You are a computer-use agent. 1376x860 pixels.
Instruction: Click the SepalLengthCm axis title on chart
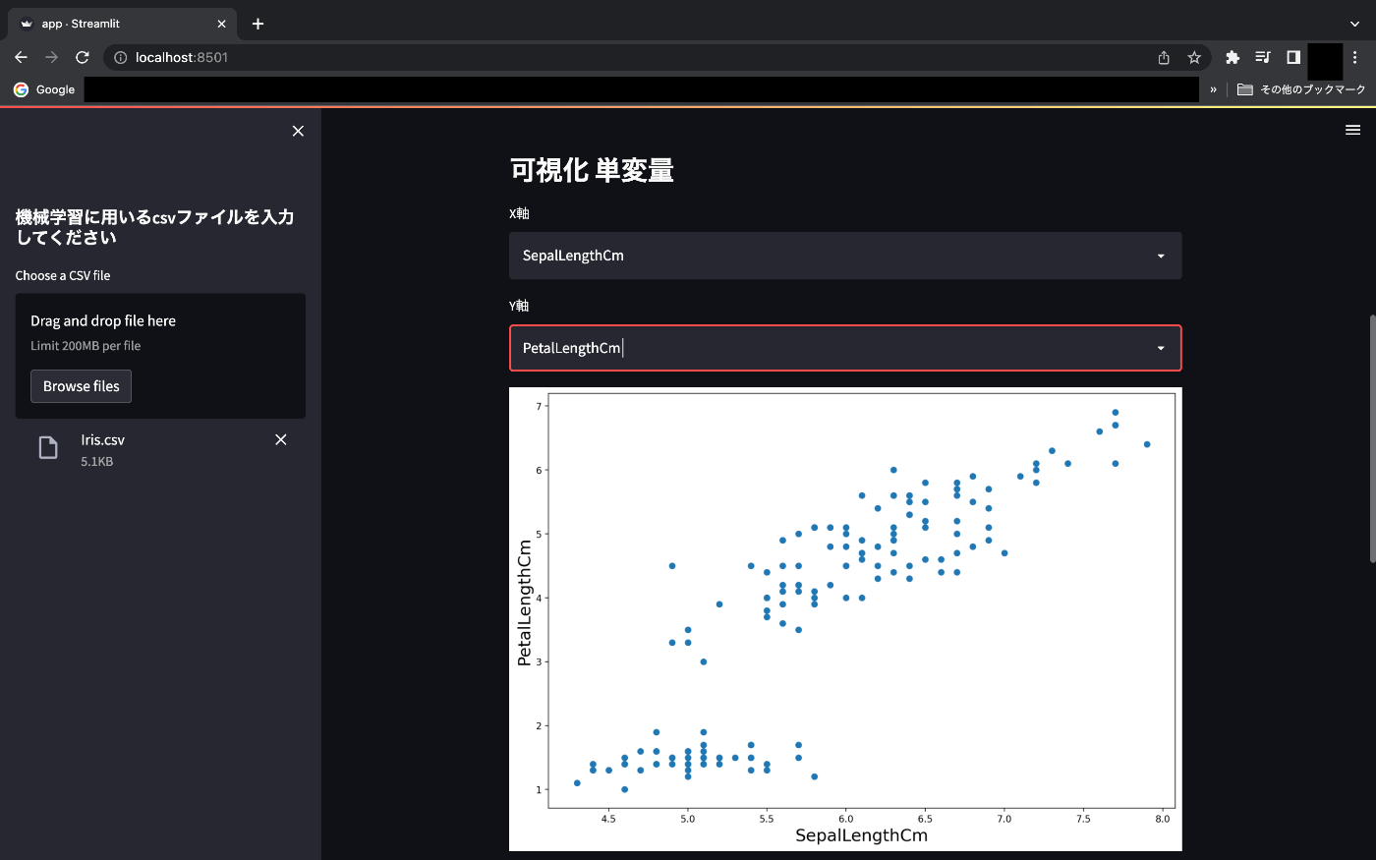tap(861, 835)
